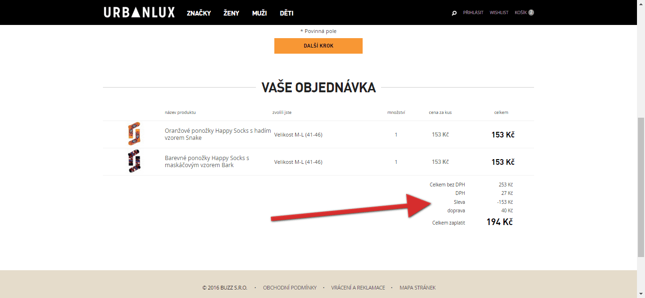Open Oranžové ponožky Happy Socks product name
This screenshot has height=298, width=645.
[x=218, y=134]
